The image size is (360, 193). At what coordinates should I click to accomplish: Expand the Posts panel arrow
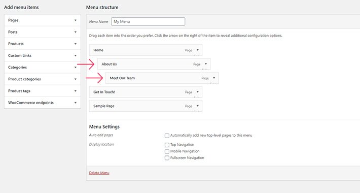click(76, 32)
